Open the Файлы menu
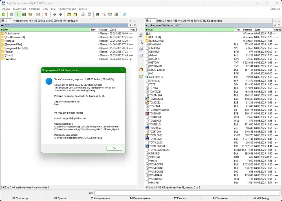This screenshot has height=201, width=282. [x=6, y=9]
